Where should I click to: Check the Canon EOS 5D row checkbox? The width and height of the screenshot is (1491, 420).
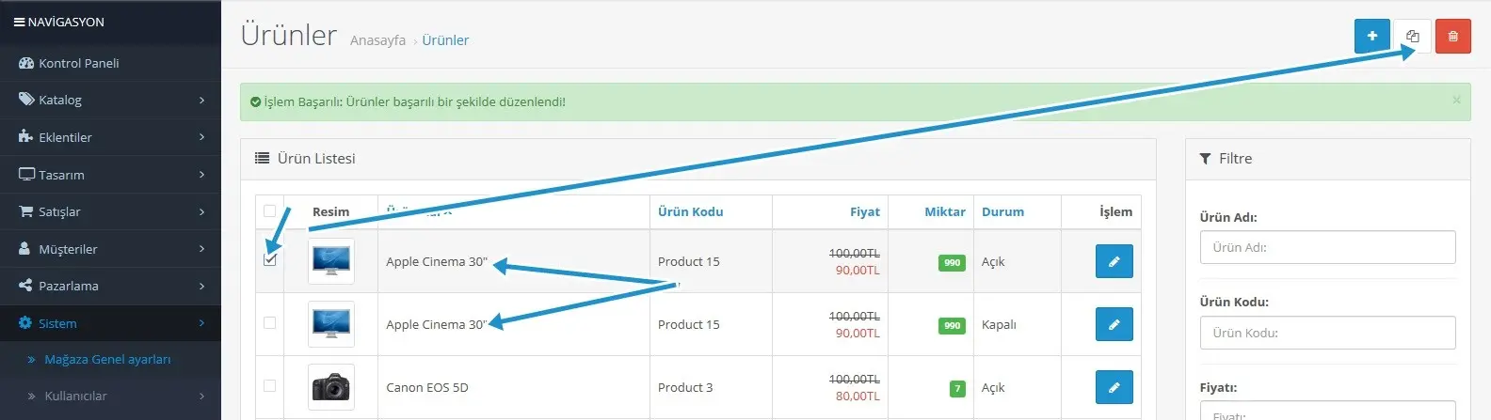click(270, 385)
